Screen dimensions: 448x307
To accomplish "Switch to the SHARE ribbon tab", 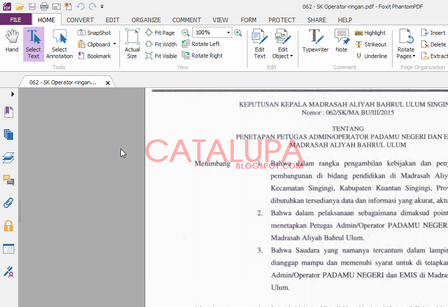I will 316,20.
